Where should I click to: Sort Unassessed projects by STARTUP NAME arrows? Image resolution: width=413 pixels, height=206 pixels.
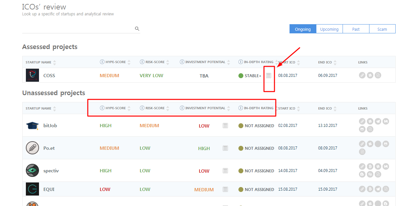pyautogui.click(x=54, y=109)
